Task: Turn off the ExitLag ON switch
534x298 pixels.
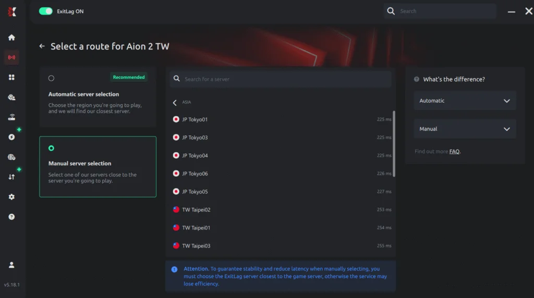Action: (x=46, y=11)
